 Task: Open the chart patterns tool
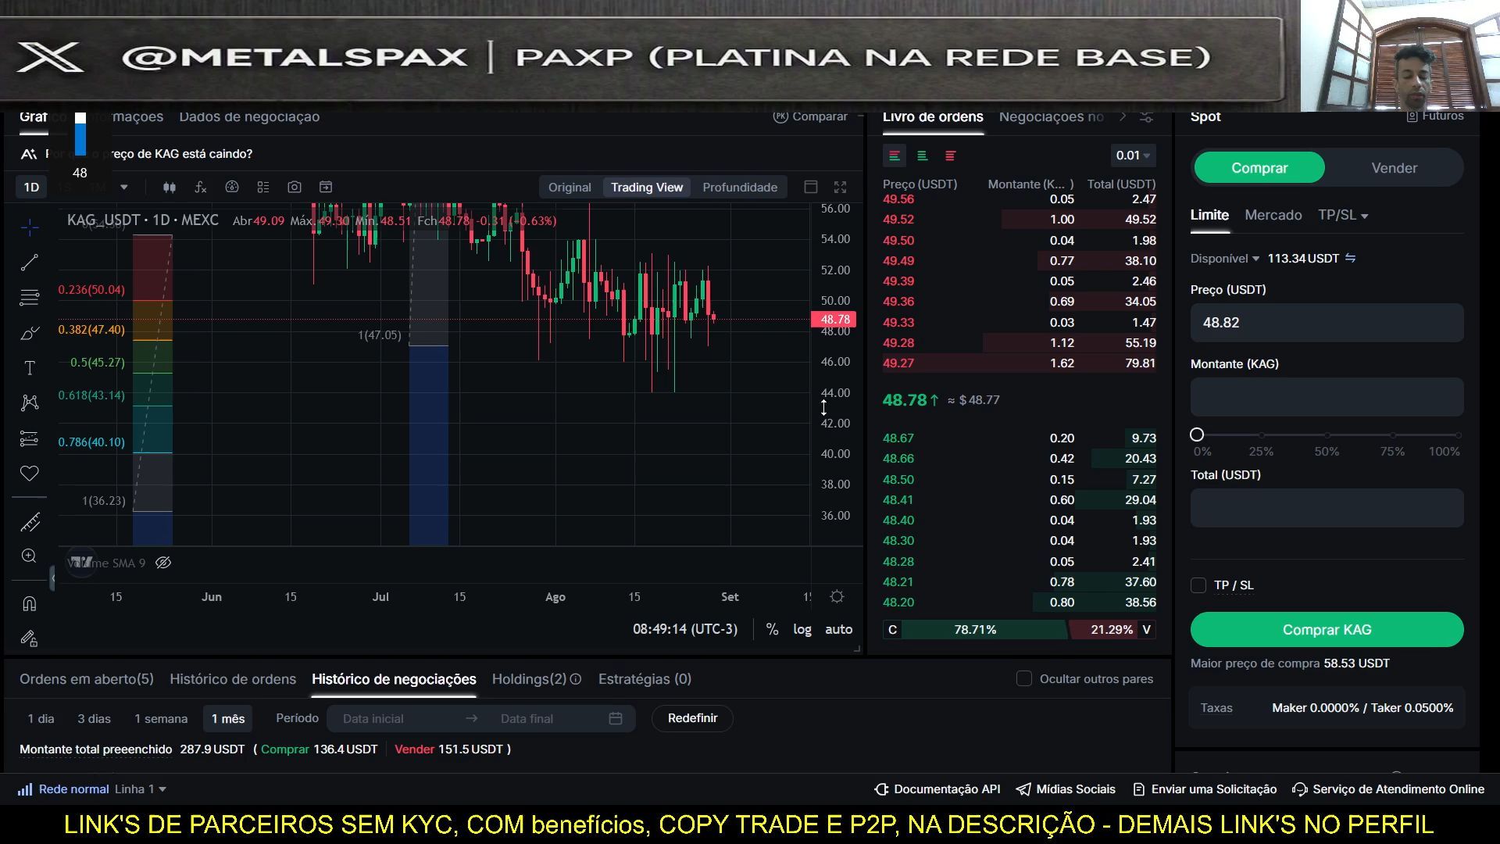(x=30, y=403)
